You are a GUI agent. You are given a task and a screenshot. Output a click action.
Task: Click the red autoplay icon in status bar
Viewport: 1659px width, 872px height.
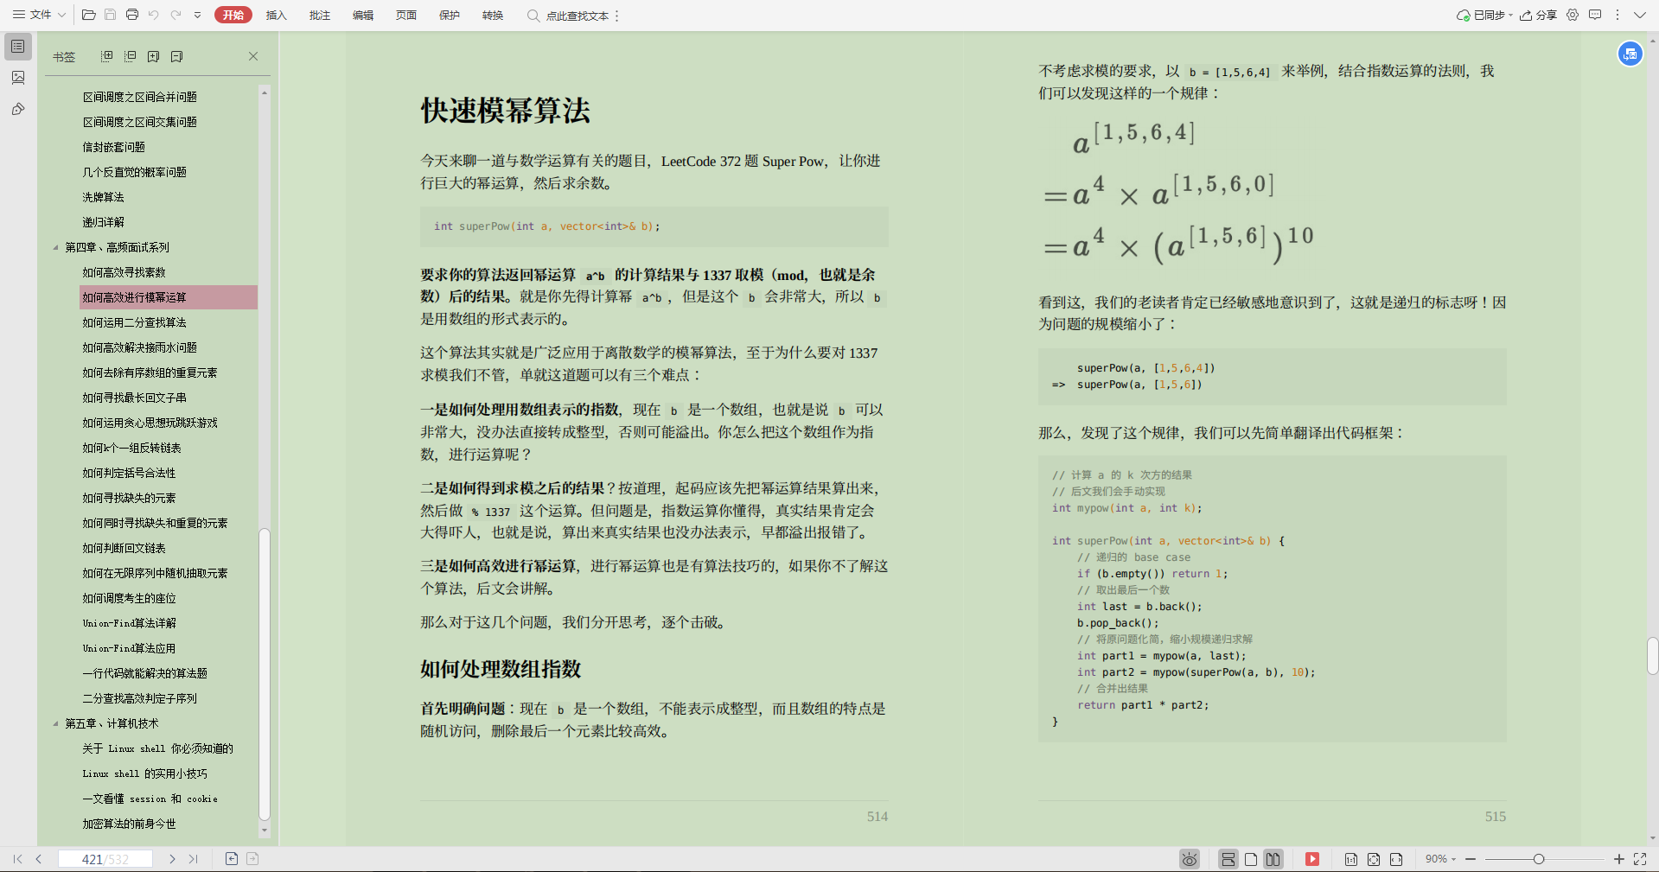[x=1312, y=859]
